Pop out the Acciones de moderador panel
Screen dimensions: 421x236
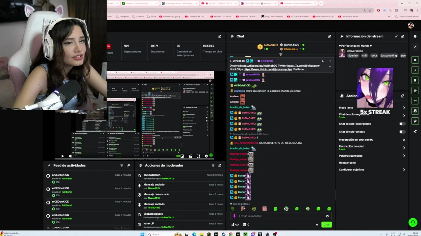click(220, 166)
